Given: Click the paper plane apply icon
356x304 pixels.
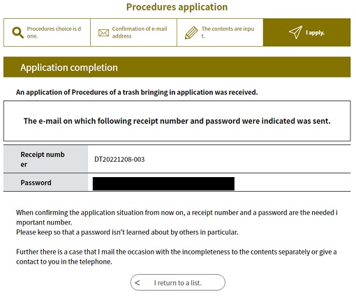Looking at the screenshot, I should click(295, 32).
